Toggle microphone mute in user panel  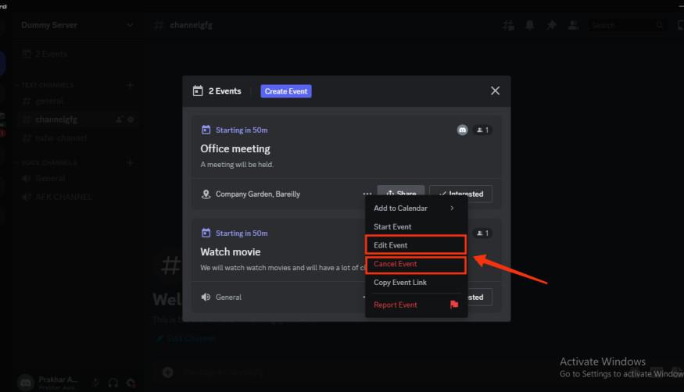[x=96, y=383]
